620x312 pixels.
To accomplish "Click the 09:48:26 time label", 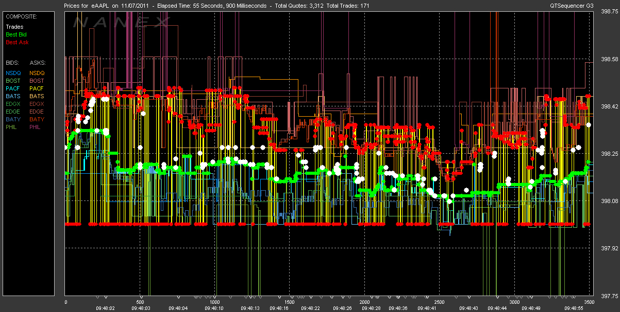I will pyautogui.click(x=343, y=308).
